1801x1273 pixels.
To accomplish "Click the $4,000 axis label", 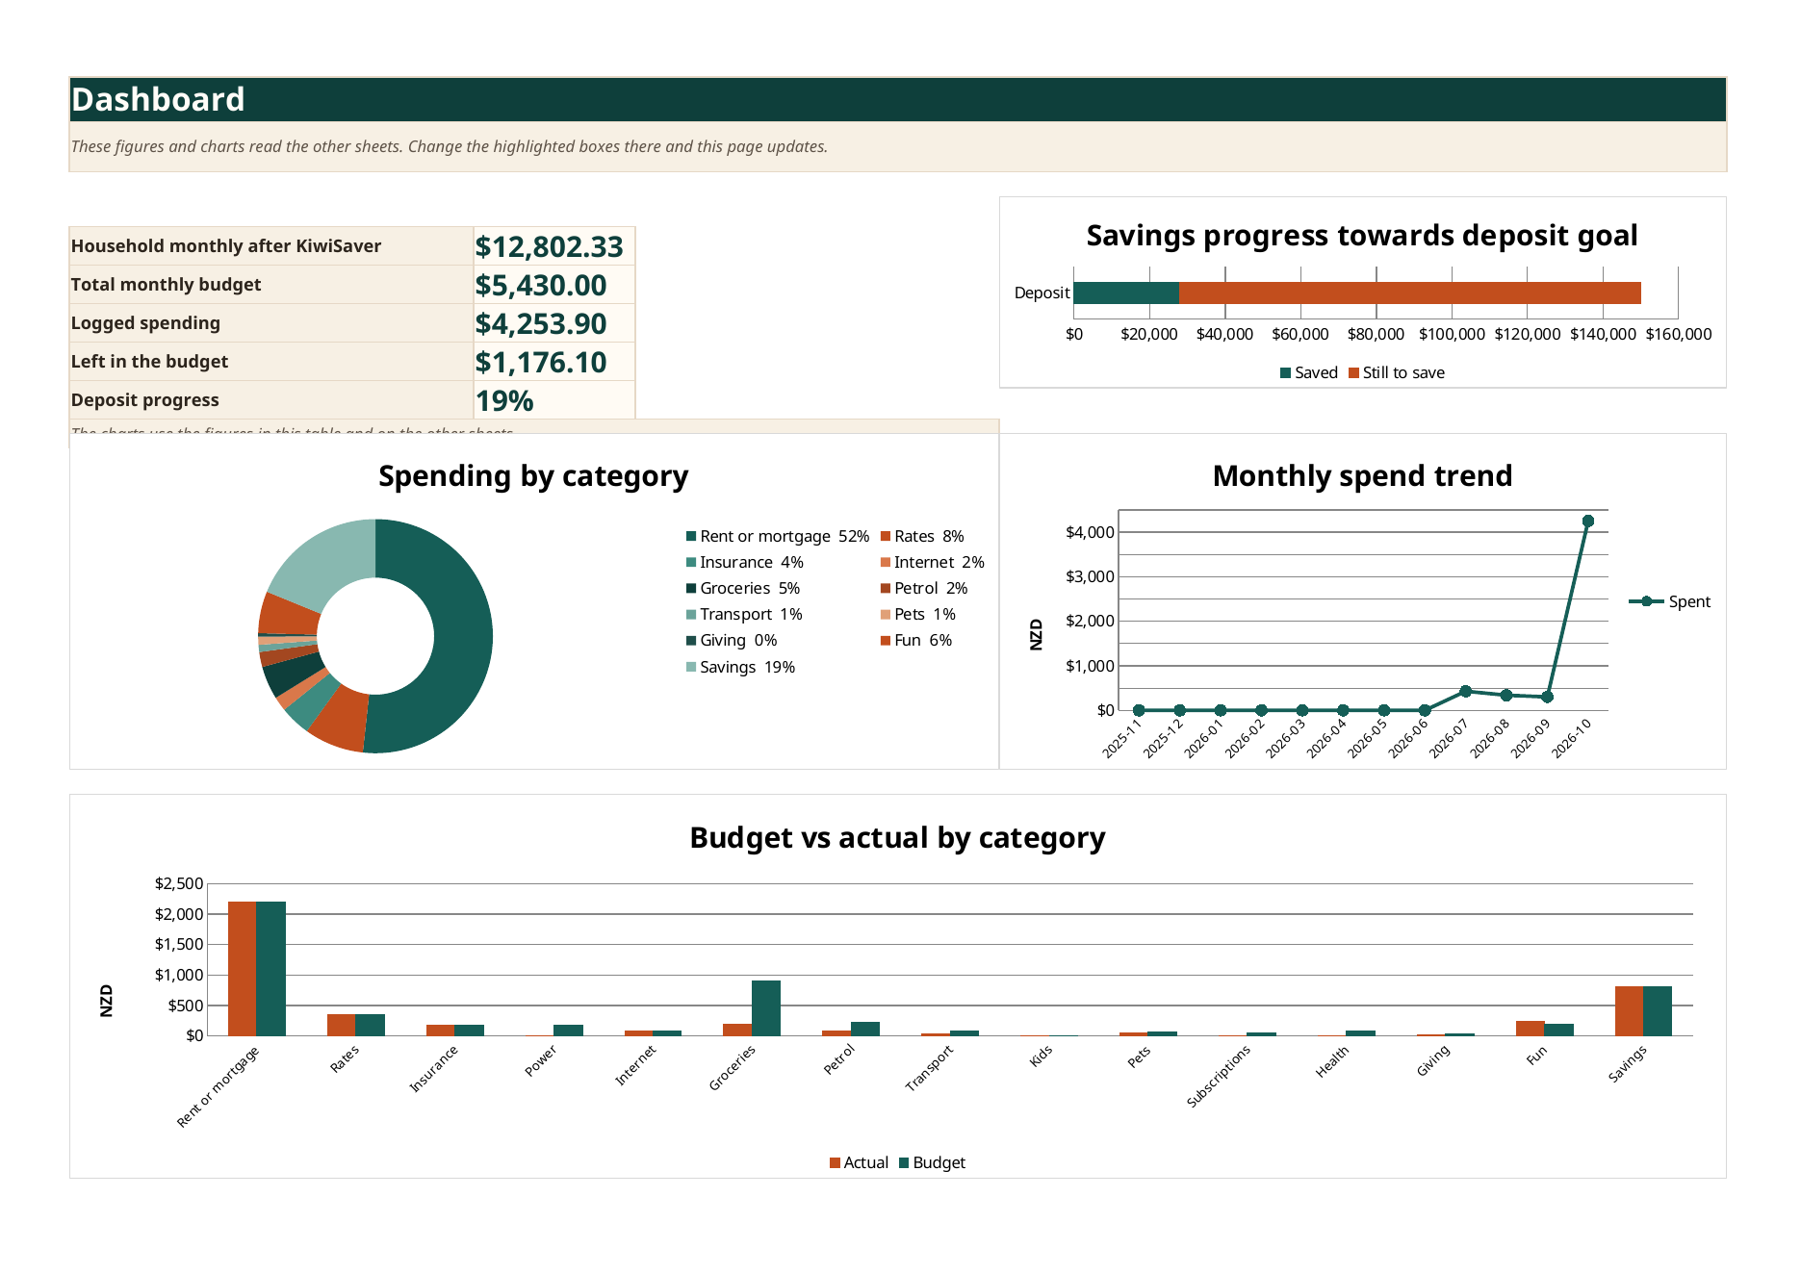I will tap(1090, 532).
